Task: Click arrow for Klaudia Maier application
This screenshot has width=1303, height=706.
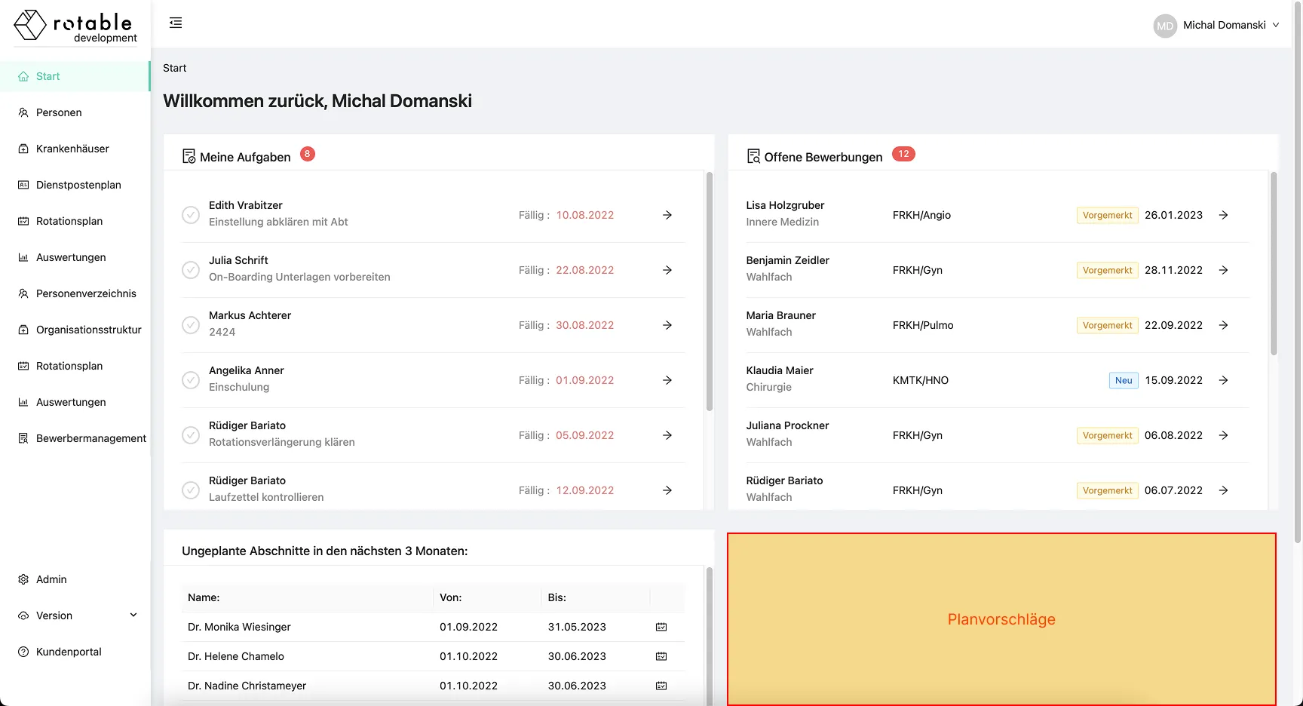Action: coord(1223,380)
